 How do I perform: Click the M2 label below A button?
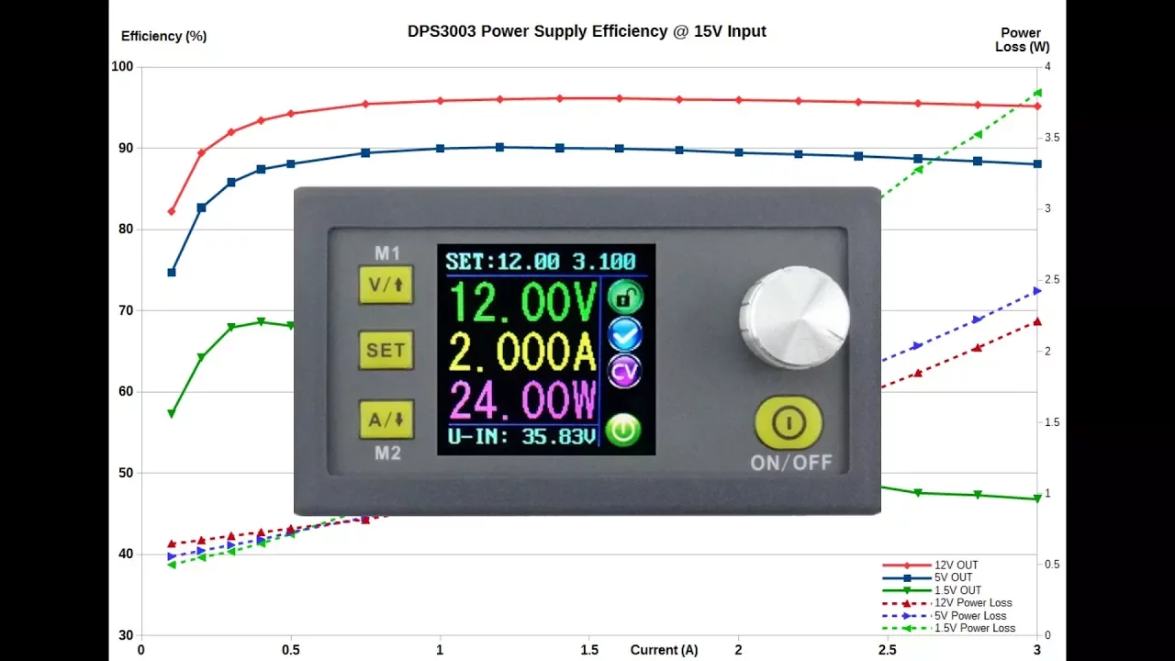pos(386,453)
